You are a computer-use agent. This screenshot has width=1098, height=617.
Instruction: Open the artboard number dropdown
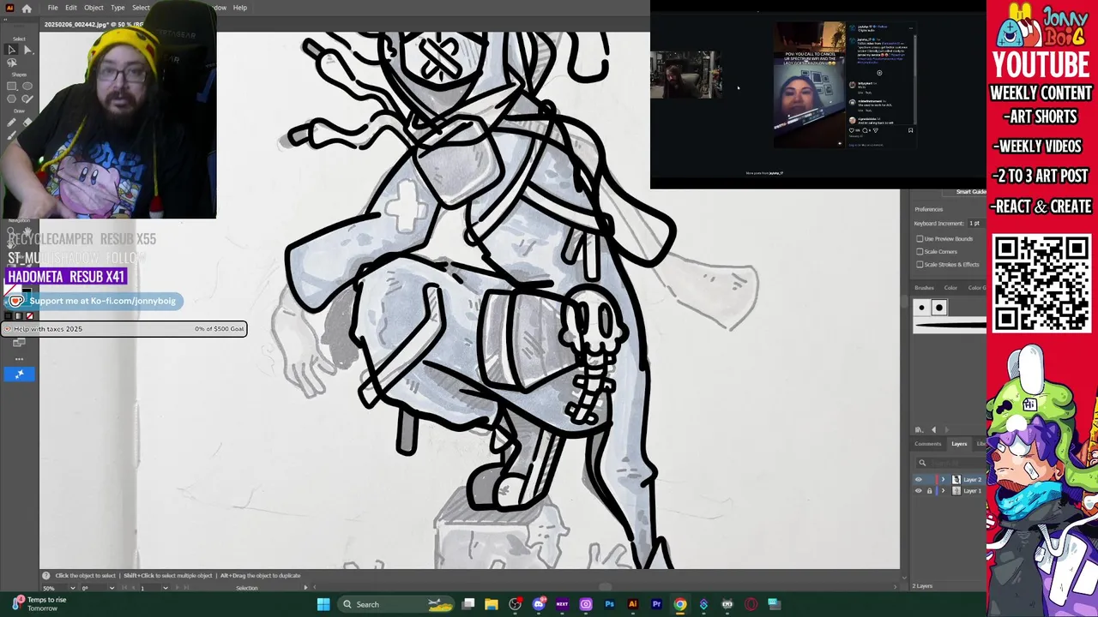coord(166,588)
